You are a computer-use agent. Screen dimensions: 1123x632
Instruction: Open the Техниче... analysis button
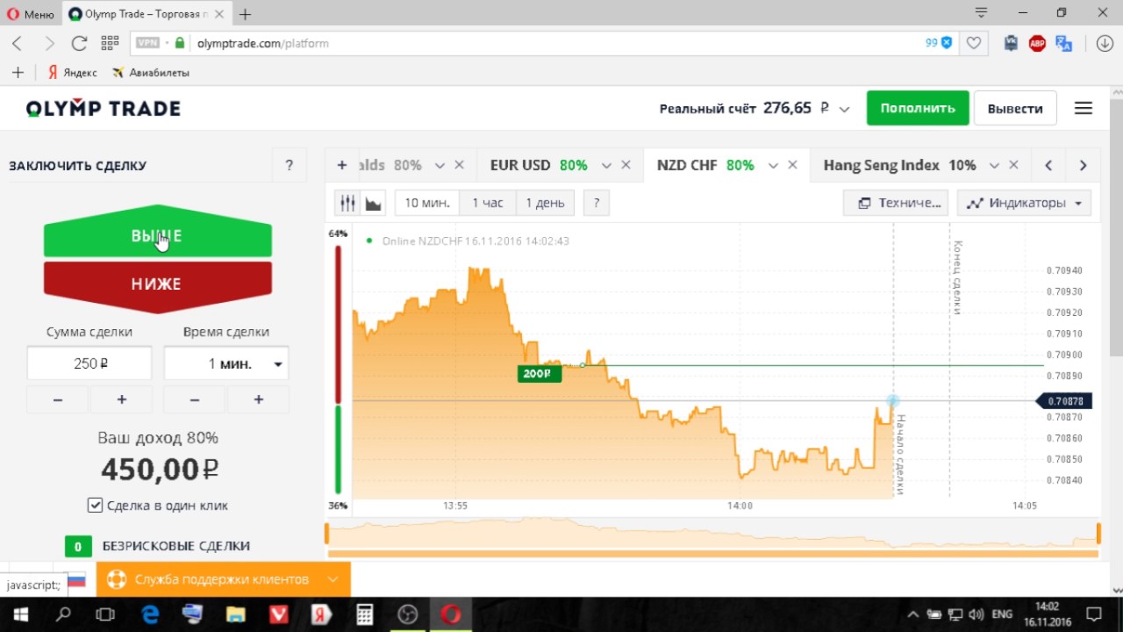897,203
